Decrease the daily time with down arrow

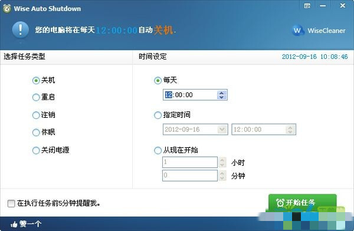[x=221, y=97]
